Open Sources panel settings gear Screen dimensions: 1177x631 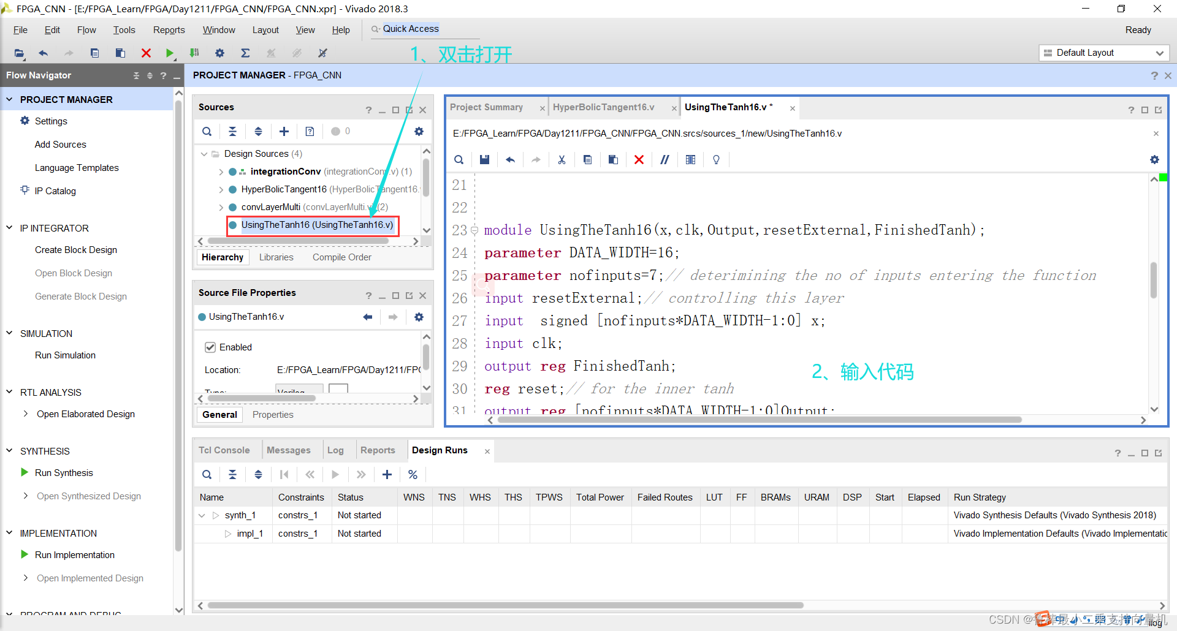pyautogui.click(x=419, y=131)
